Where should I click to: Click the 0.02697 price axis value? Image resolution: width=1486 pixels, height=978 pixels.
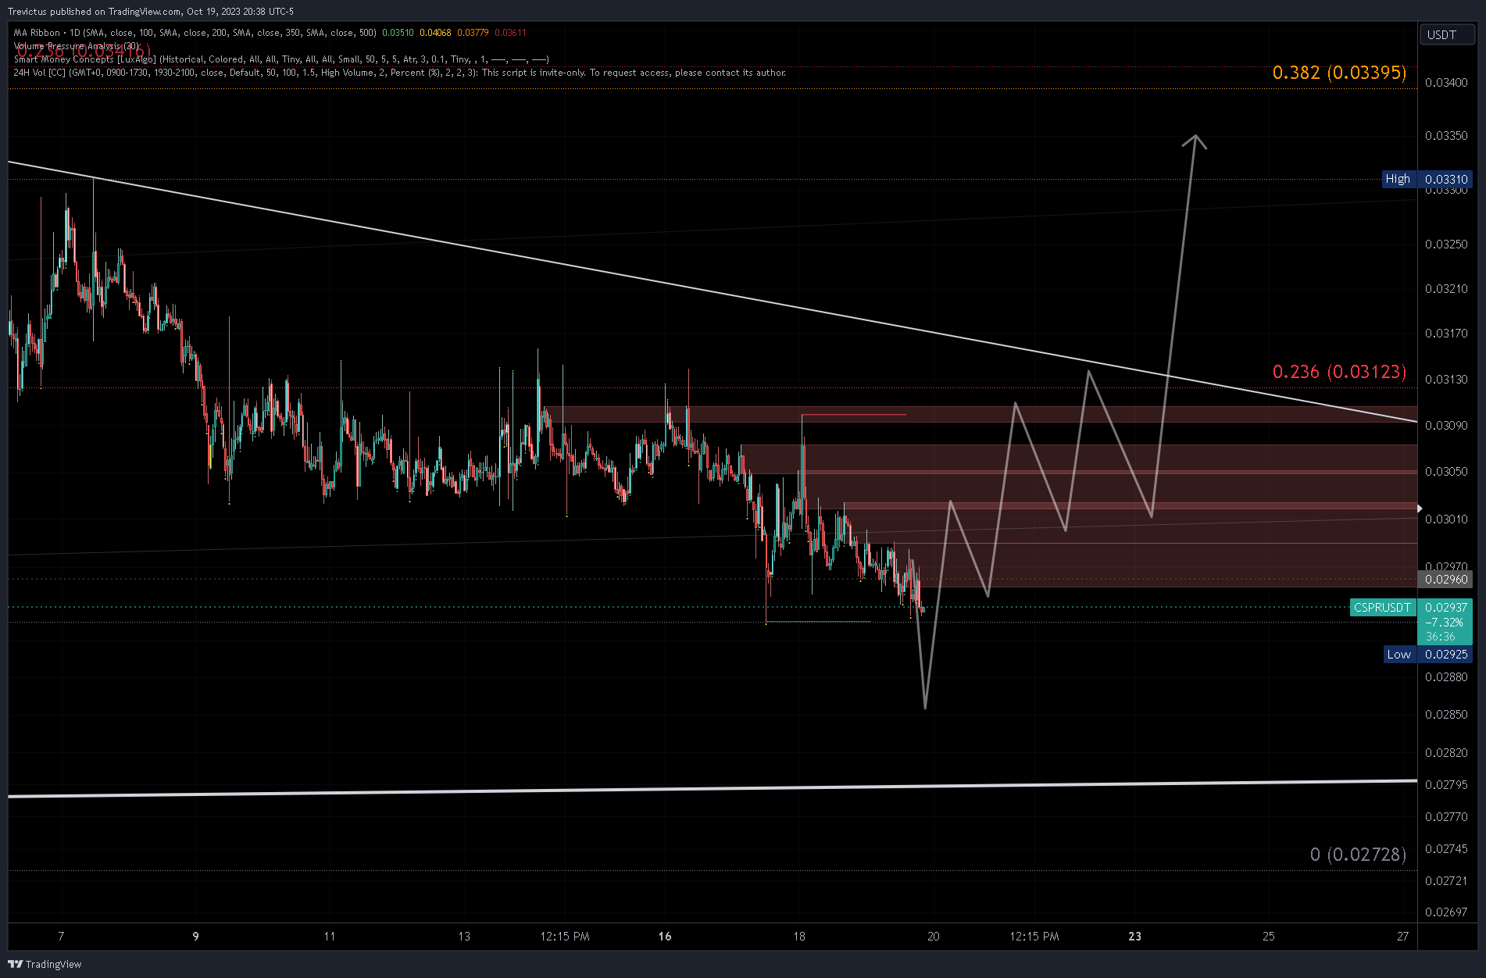[1446, 912]
